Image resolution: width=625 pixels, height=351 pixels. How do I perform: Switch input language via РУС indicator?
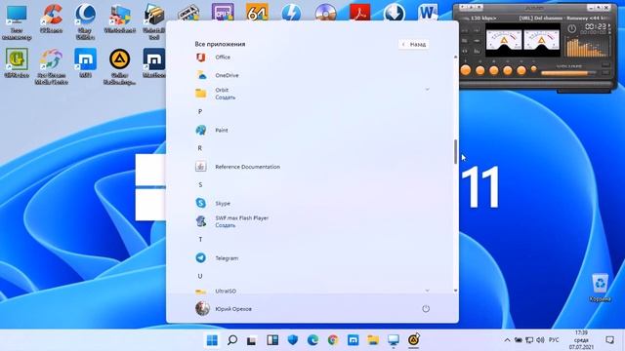pos(554,340)
